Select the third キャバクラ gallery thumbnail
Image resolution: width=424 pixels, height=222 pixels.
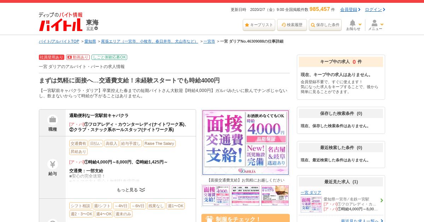click(275, 196)
